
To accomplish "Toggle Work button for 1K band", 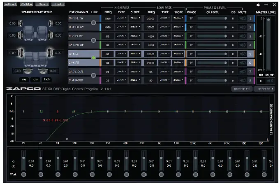I will pos(161,175).
